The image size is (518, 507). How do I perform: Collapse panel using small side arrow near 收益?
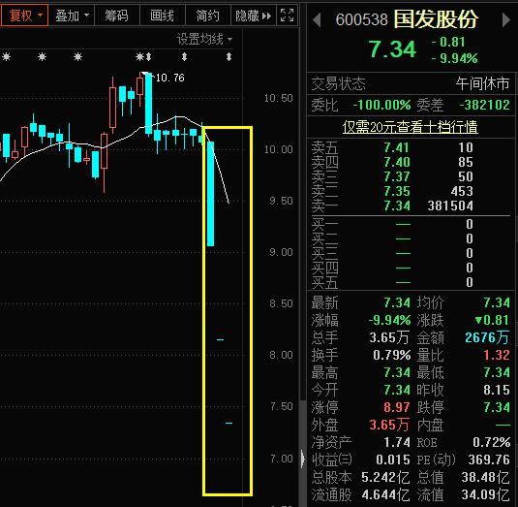(x=303, y=459)
